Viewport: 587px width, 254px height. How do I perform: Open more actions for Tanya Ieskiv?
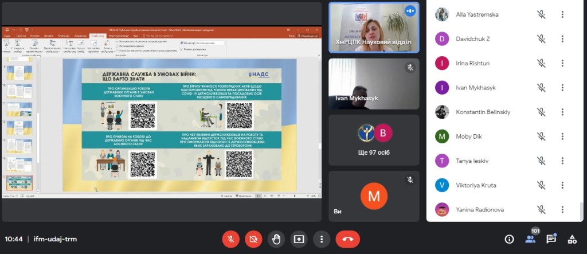(563, 161)
